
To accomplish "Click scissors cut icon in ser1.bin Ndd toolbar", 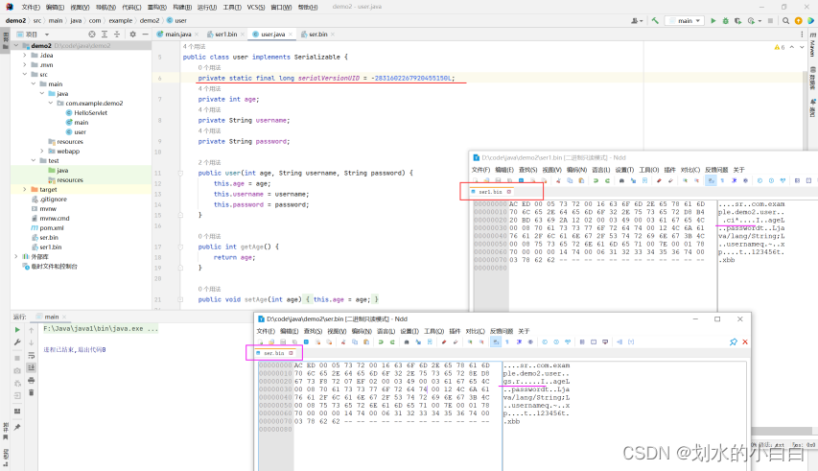I will pos(558,180).
